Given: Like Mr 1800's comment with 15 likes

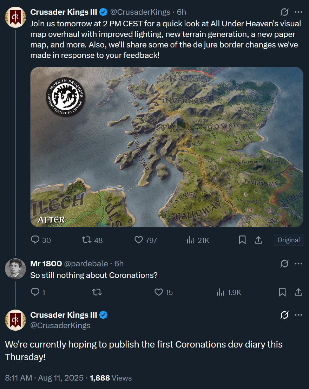Looking at the screenshot, I should pos(159,292).
